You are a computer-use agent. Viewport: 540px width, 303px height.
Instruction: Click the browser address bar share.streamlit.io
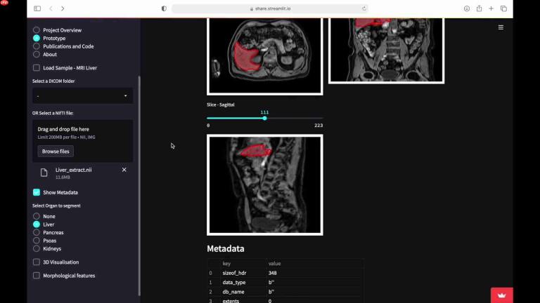(270, 8)
